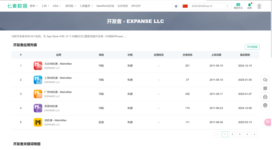This screenshot has height=150, width=272.
Task: Open API合作 nav item
Action: (x=136, y=6)
